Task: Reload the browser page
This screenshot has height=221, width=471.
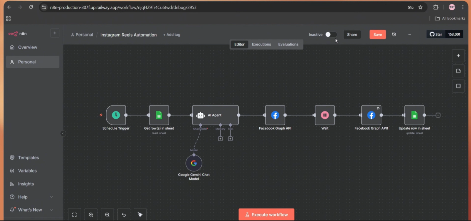Action: [x=31, y=7]
